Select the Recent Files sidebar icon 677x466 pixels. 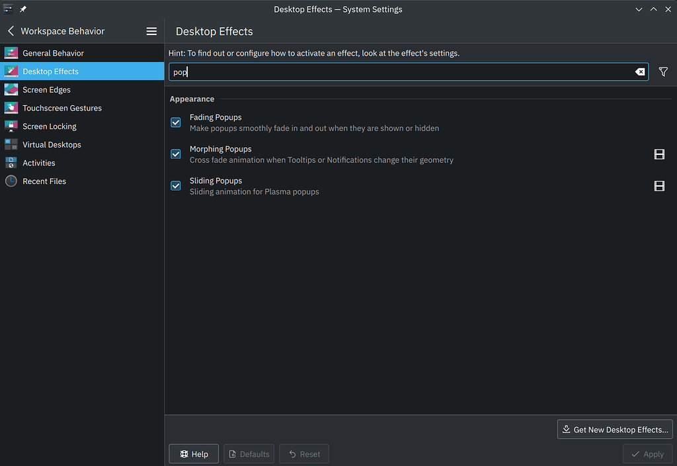point(11,181)
